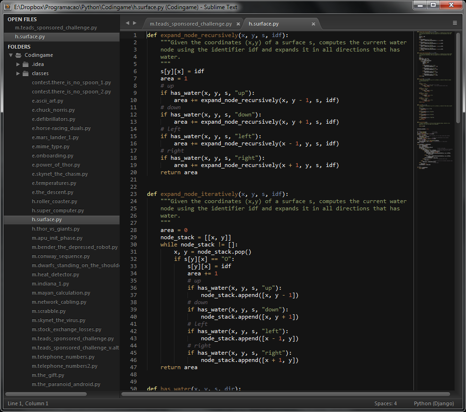The image size is (466, 412).
Task: Open the tab list menu icon
Action: pyautogui.click(x=455, y=23)
